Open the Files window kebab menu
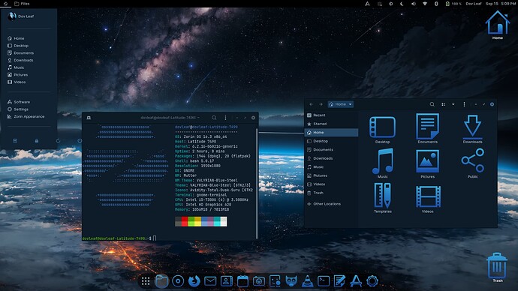 coord(464,104)
